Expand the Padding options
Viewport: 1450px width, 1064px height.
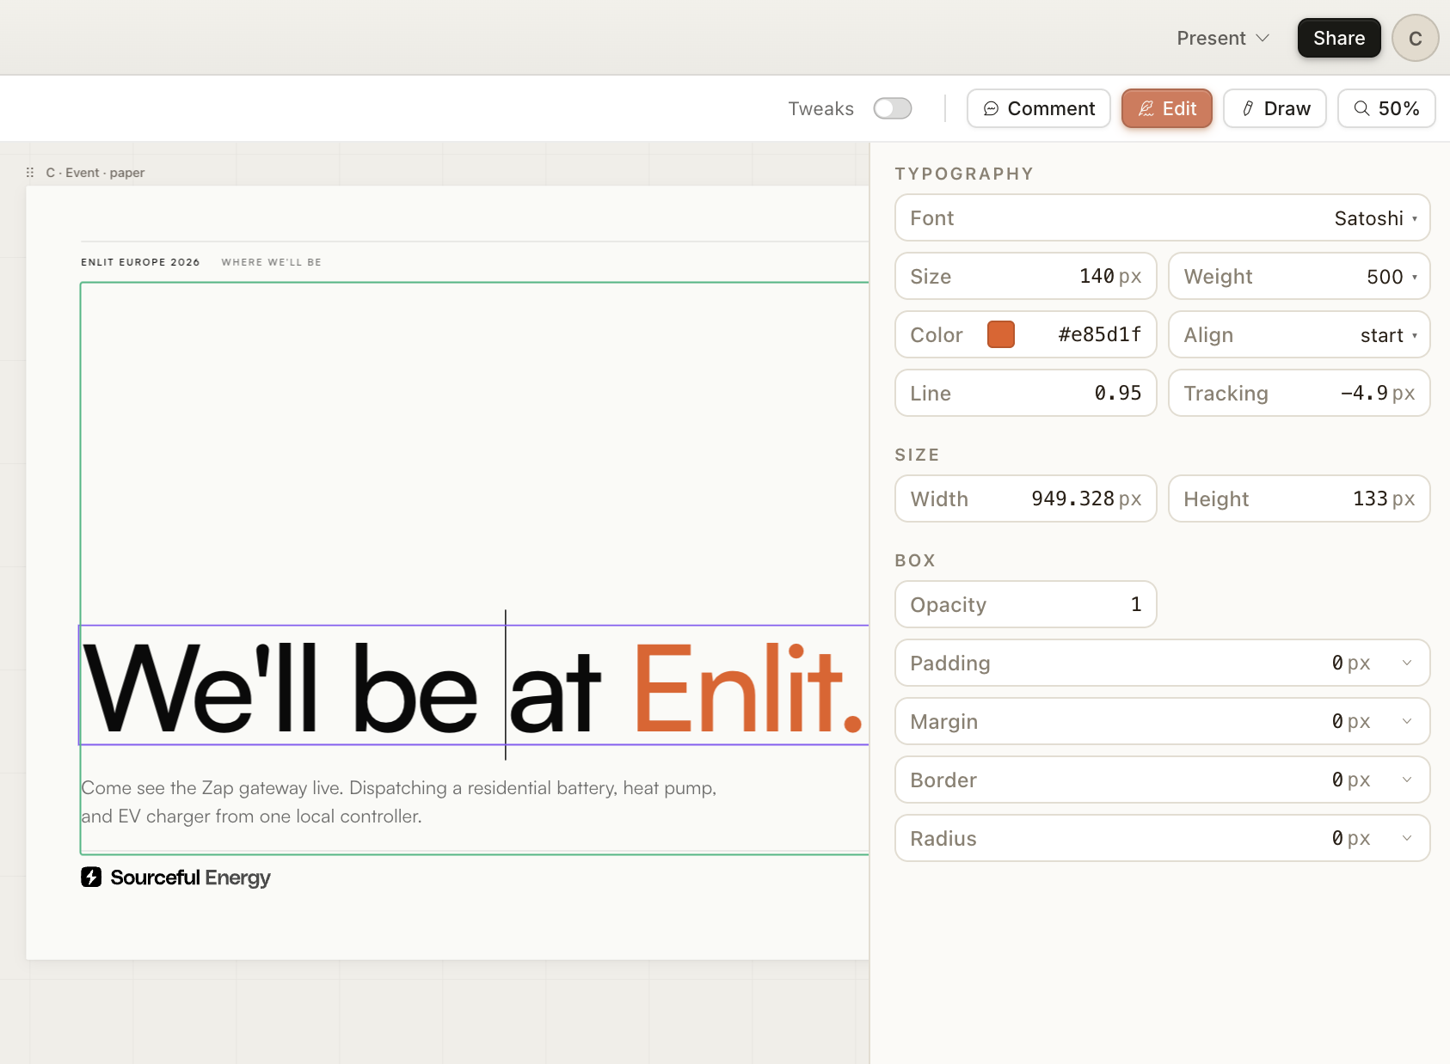(x=1407, y=663)
